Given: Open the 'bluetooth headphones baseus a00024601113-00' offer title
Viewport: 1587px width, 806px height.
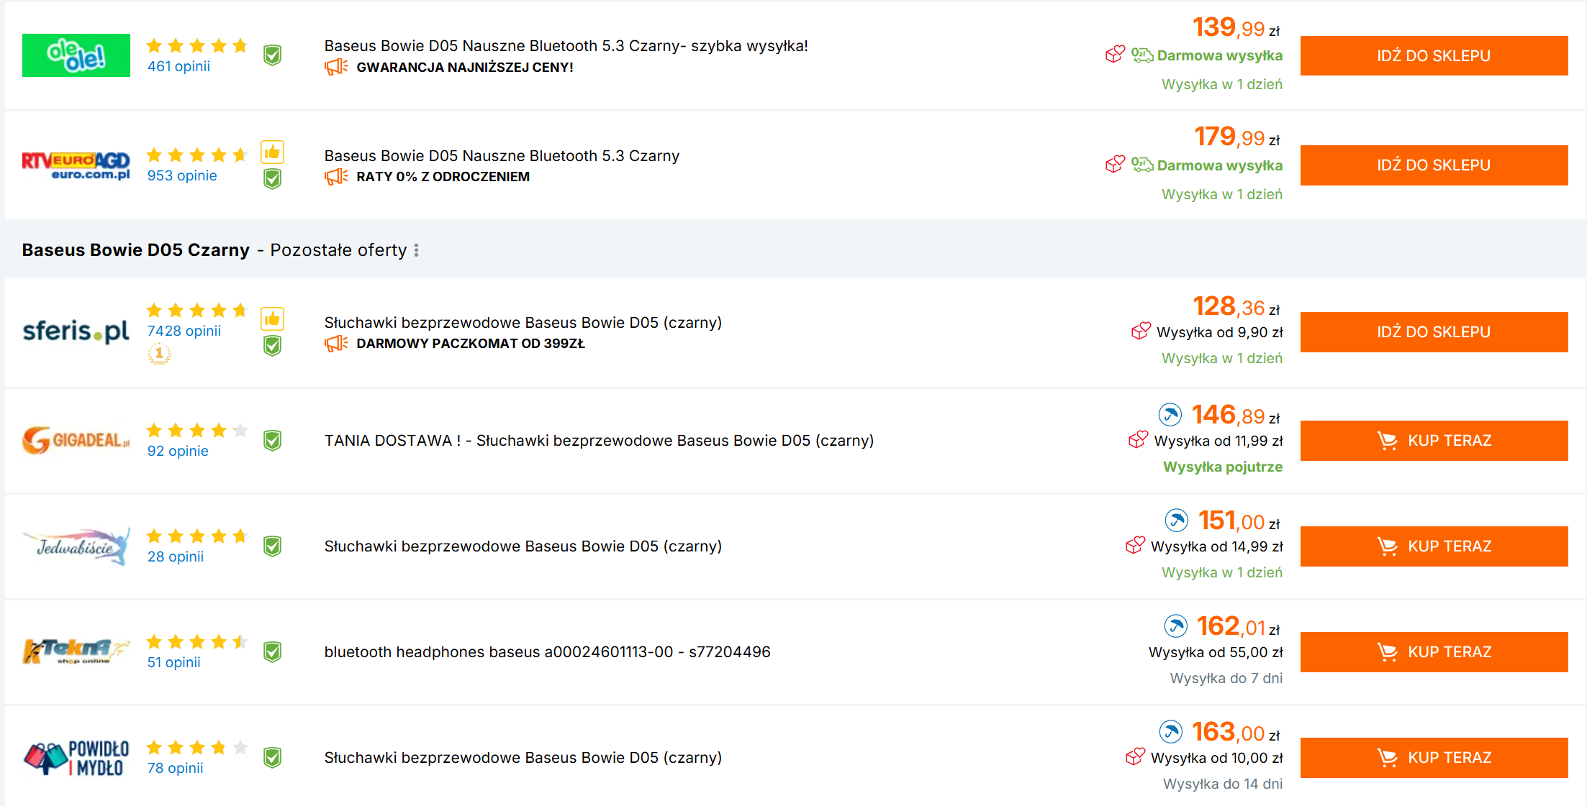Looking at the screenshot, I should [547, 652].
